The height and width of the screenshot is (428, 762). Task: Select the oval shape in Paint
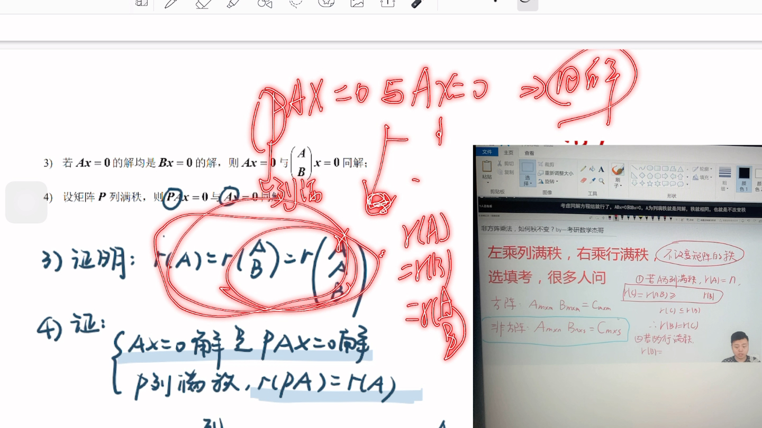coord(650,168)
